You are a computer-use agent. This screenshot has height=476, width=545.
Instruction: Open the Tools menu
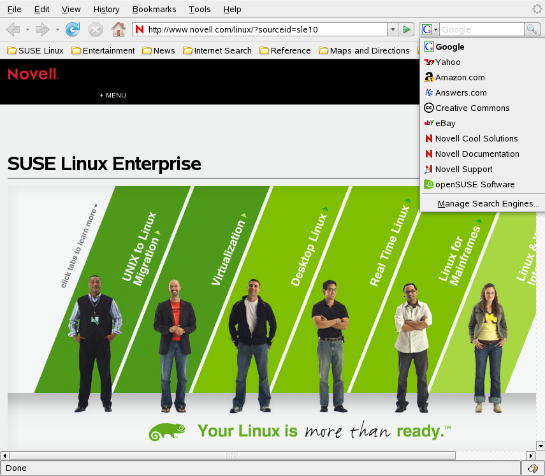tap(200, 10)
